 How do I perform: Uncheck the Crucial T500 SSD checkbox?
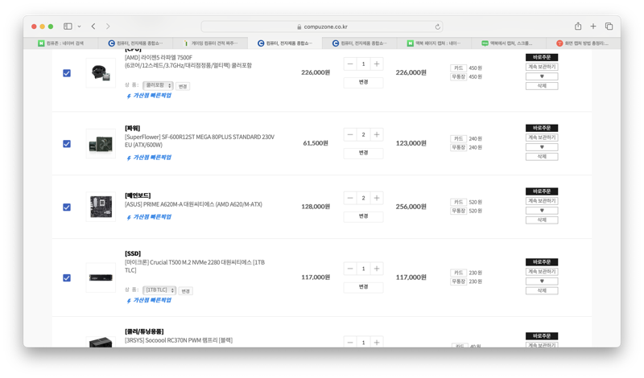pos(67,277)
